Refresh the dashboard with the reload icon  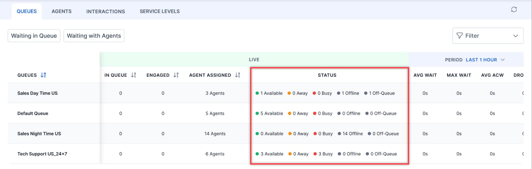514,10
